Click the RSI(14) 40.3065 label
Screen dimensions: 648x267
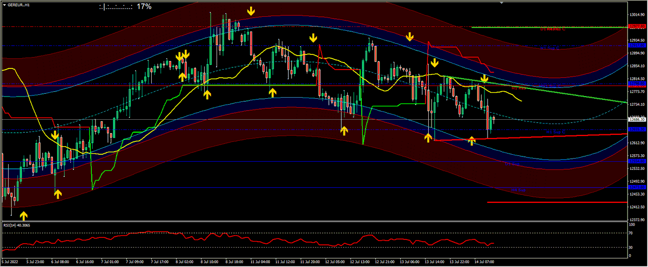(16, 225)
